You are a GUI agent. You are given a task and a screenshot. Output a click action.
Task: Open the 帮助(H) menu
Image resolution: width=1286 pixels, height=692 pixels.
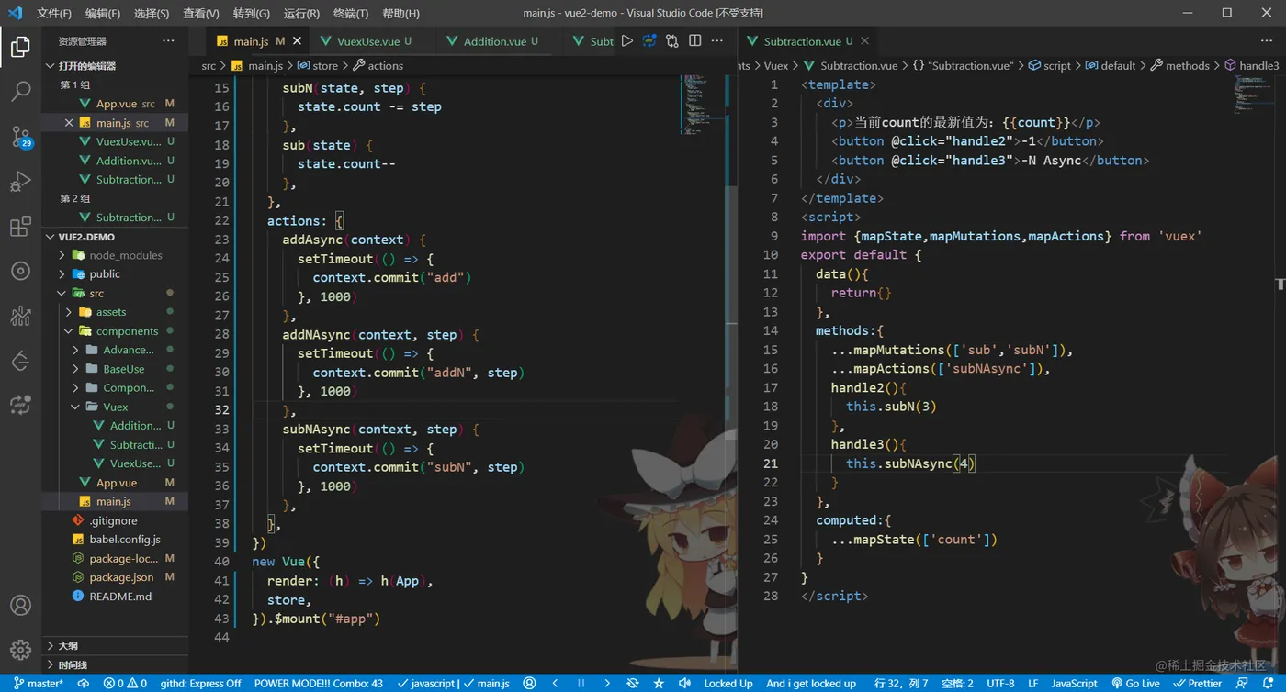tap(400, 14)
